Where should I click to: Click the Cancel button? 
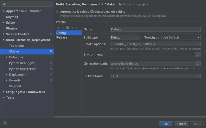(x=181, y=124)
